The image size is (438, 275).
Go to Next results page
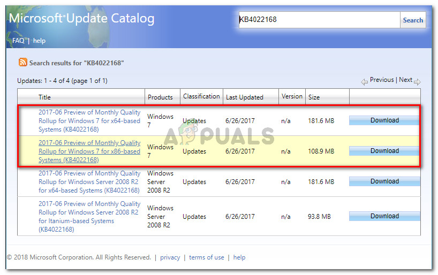point(405,80)
